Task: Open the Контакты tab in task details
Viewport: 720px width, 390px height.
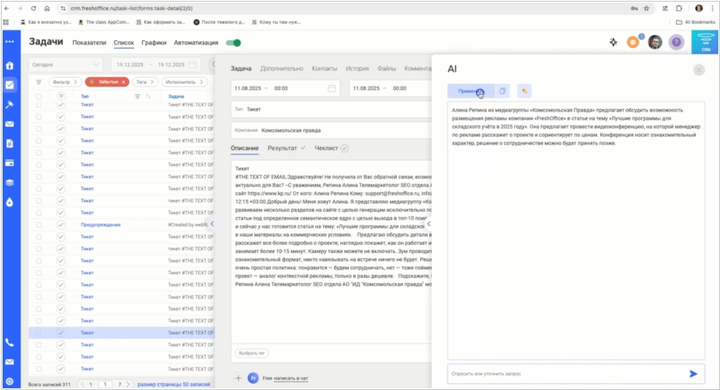Action: pos(324,68)
